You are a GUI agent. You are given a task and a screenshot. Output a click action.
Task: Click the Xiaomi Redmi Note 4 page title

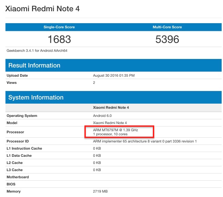[x=43, y=9]
